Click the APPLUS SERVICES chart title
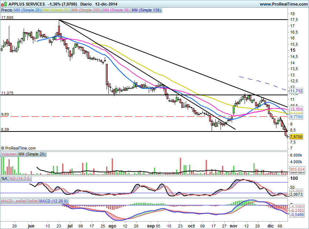The height and width of the screenshot is (229, 309). pos(27,4)
